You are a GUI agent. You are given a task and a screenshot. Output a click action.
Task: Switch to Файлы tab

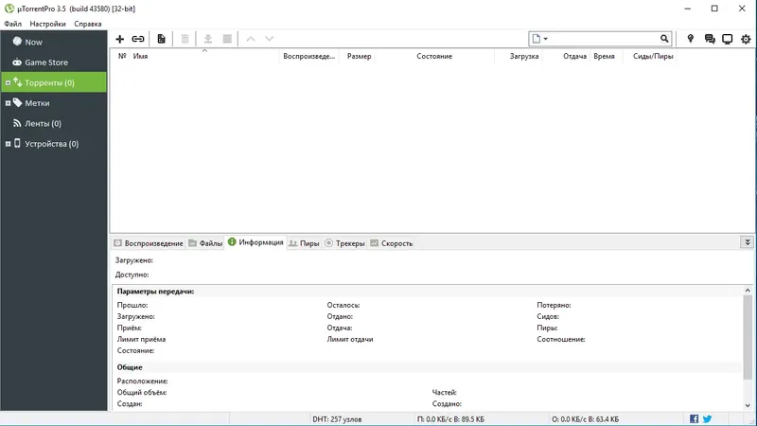click(205, 243)
